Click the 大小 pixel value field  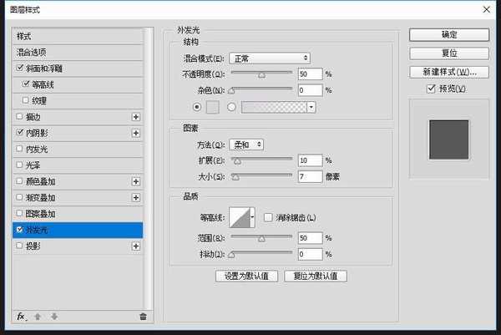tap(311, 176)
